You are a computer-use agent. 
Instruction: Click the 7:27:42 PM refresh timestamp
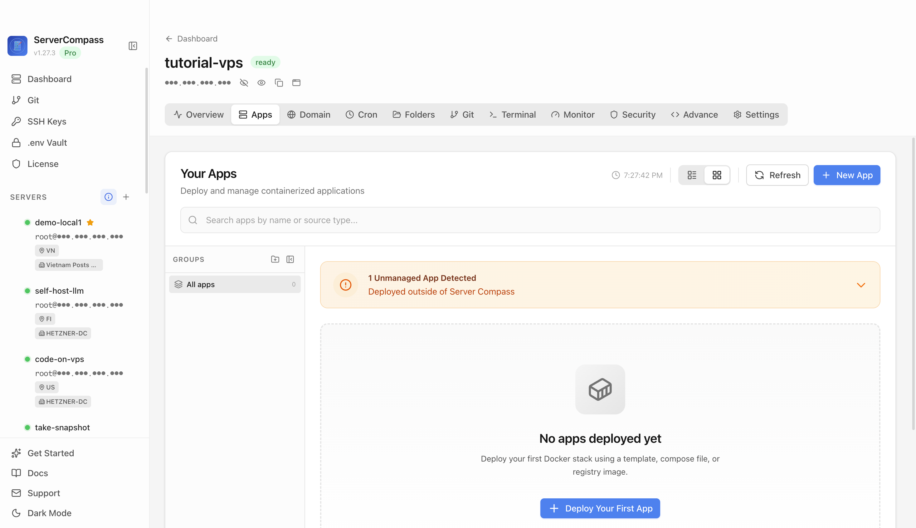coord(637,175)
